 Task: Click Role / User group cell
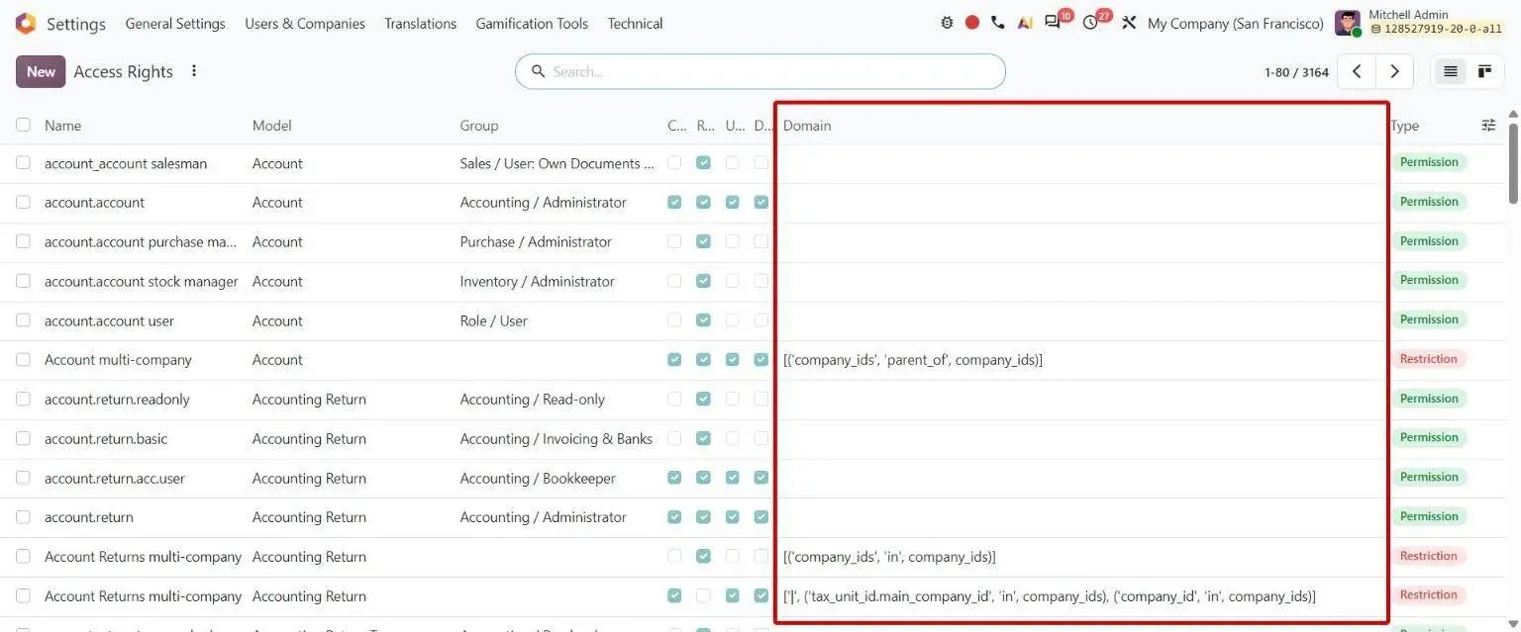[x=494, y=320]
